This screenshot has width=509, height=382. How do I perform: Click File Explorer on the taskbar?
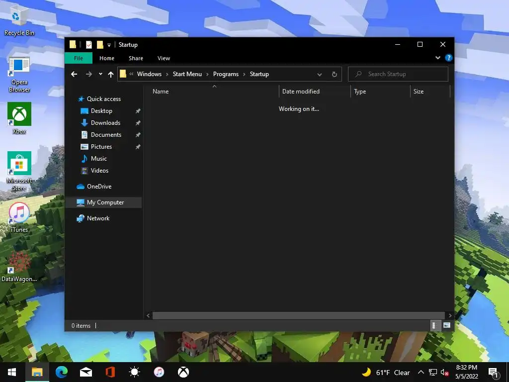point(37,372)
